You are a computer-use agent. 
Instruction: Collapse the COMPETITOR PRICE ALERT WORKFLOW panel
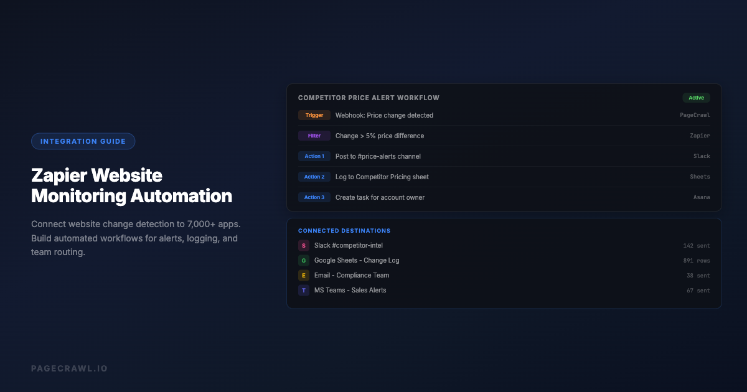tap(369, 98)
